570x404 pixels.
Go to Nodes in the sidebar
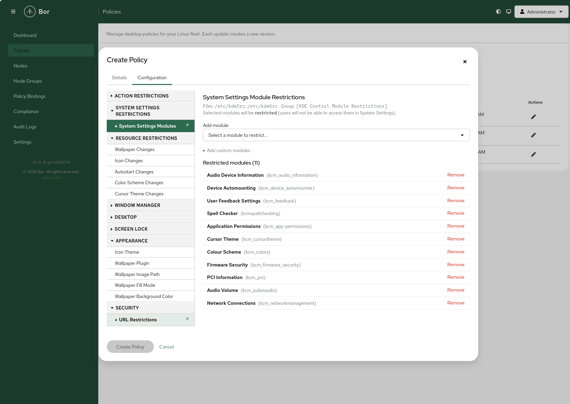pos(51,66)
